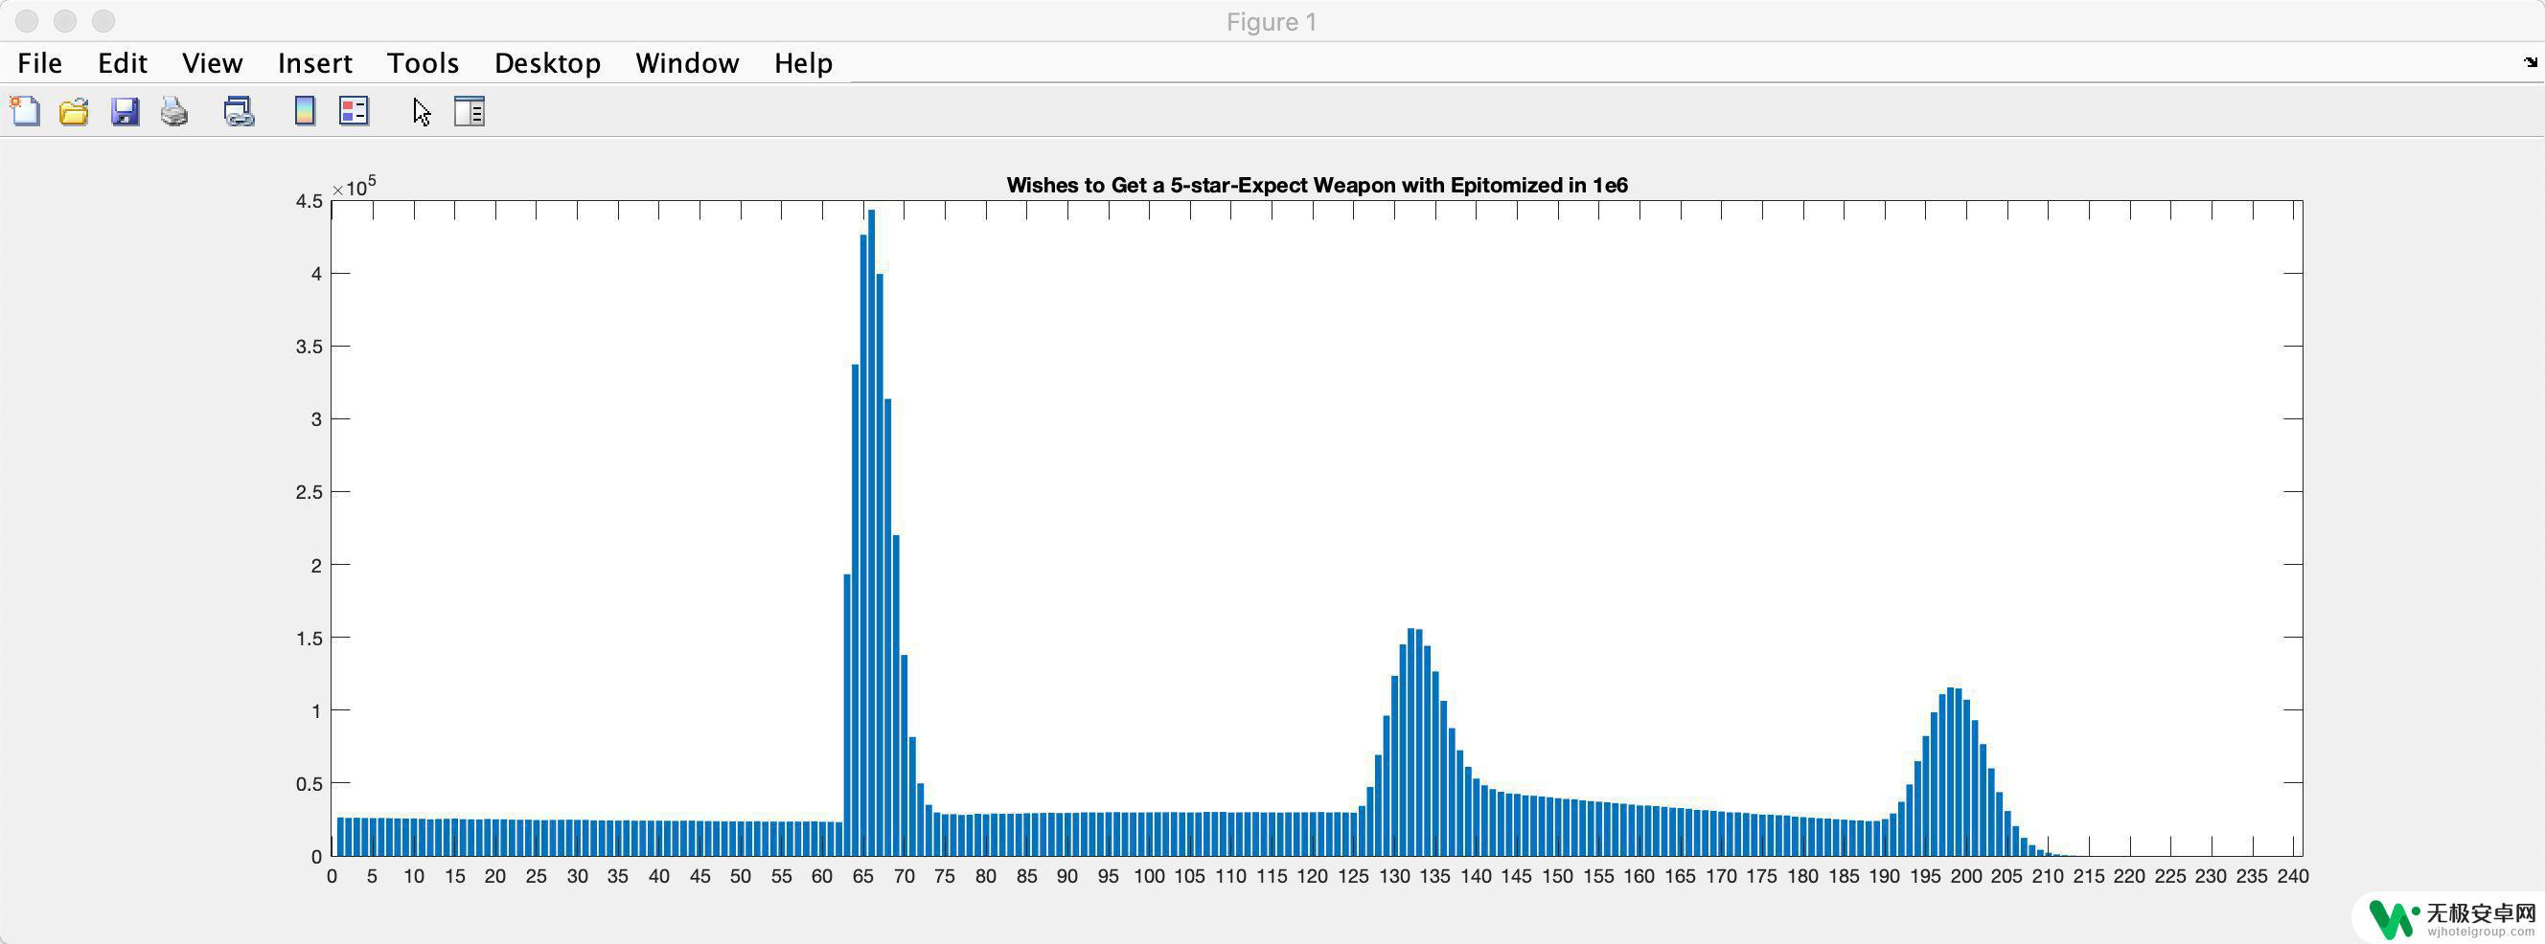Click the x-axis tick label 240
The width and height of the screenshot is (2545, 944).
(x=2293, y=876)
